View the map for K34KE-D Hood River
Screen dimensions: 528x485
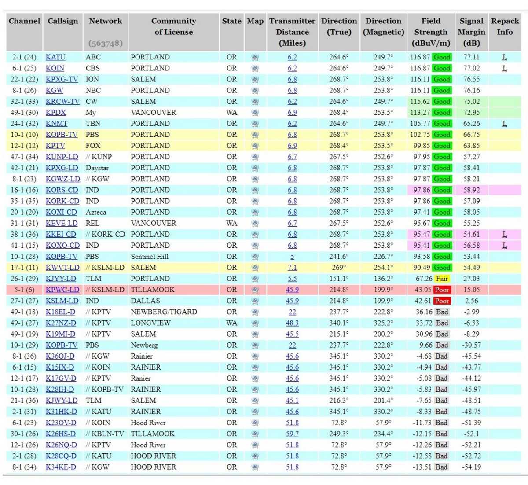click(x=255, y=467)
